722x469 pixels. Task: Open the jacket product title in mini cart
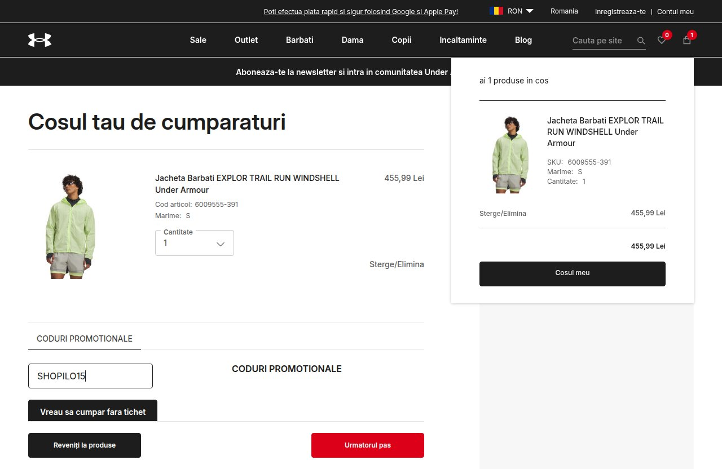pyautogui.click(x=605, y=132)
